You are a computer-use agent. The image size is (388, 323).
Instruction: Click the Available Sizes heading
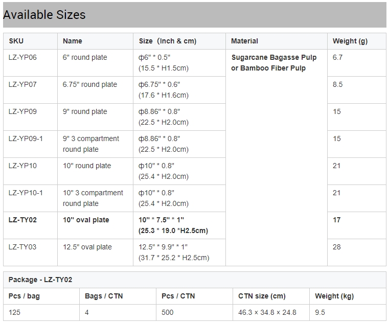click(44, 15)
